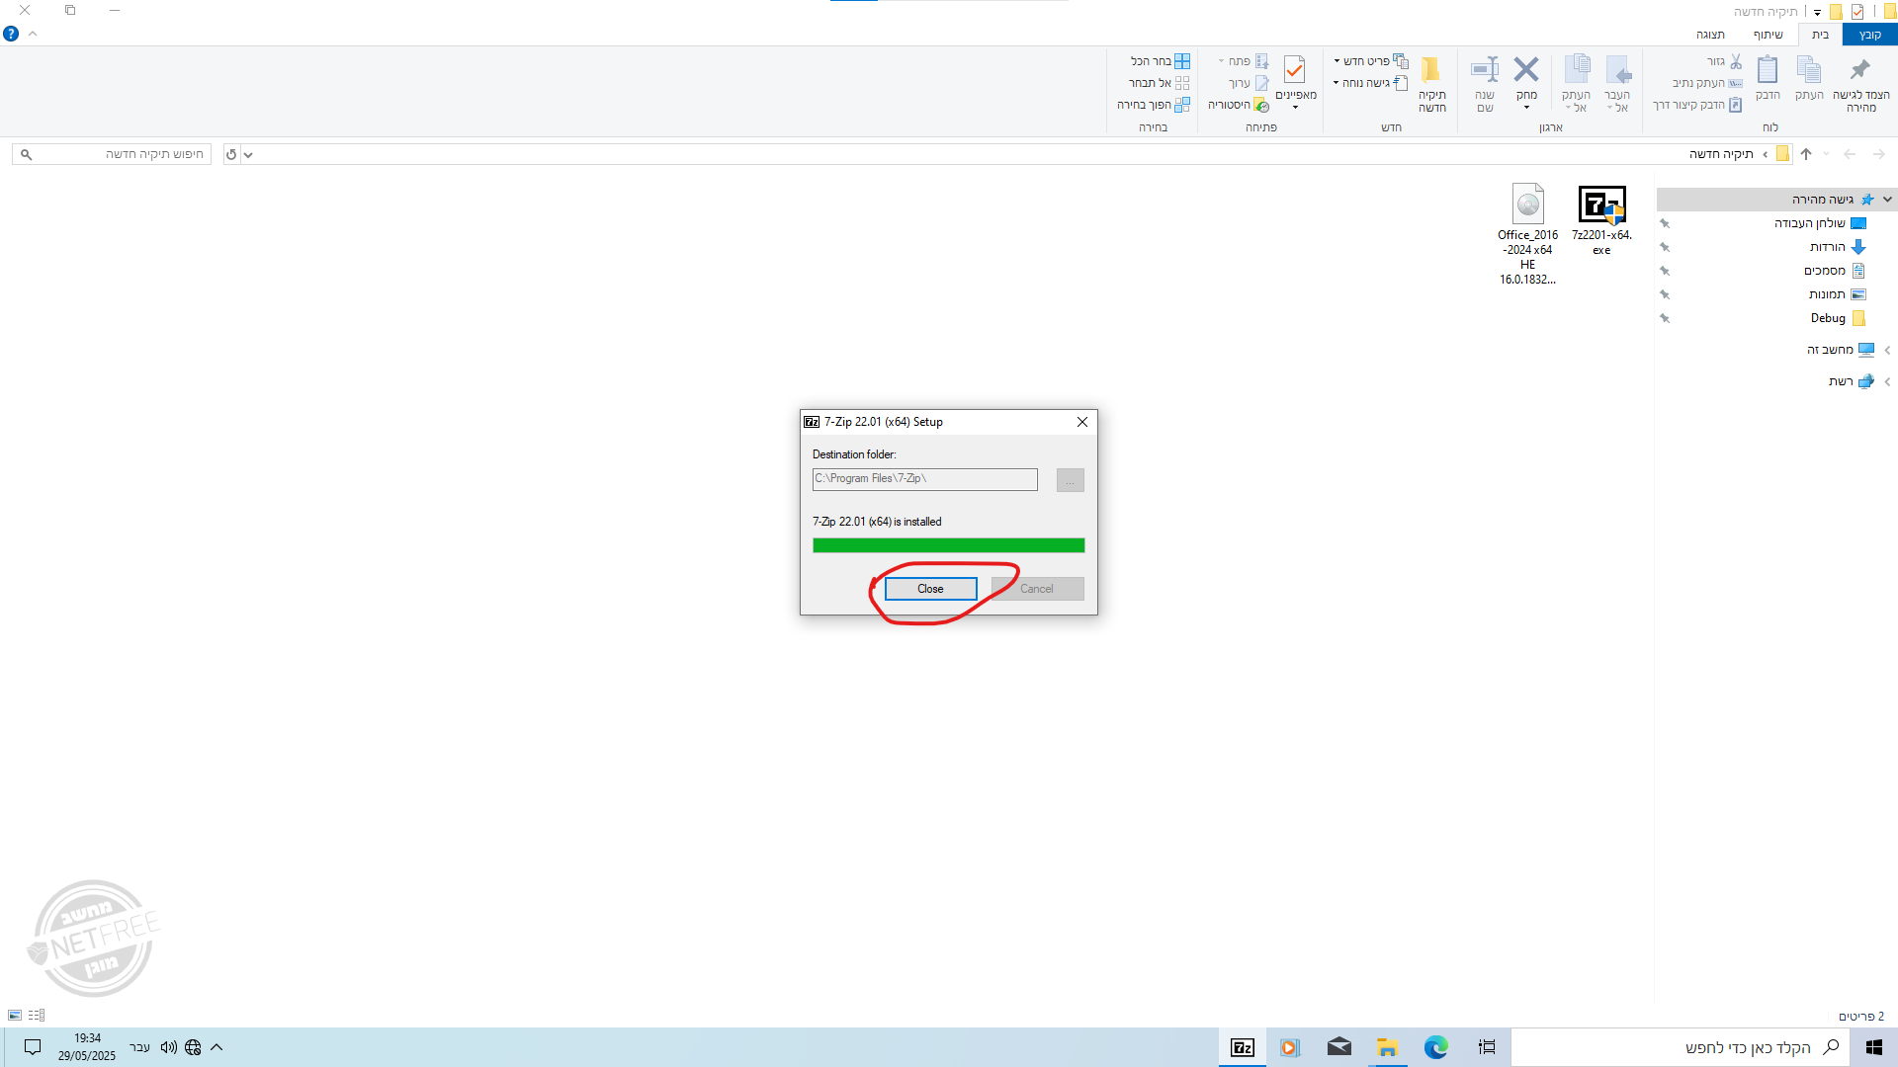Open the quick access toolbar customize dropdown in the title bar
The image size is (1898, 1067).
[x=1817, y=13]
